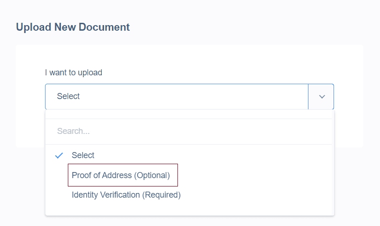Click the blue checkmark beside Select
This screenshot has height=226, width=380.
click(59, 155)
